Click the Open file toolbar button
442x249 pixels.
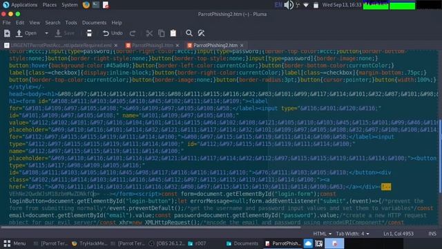pyautogui.click(x=26, y=33)
